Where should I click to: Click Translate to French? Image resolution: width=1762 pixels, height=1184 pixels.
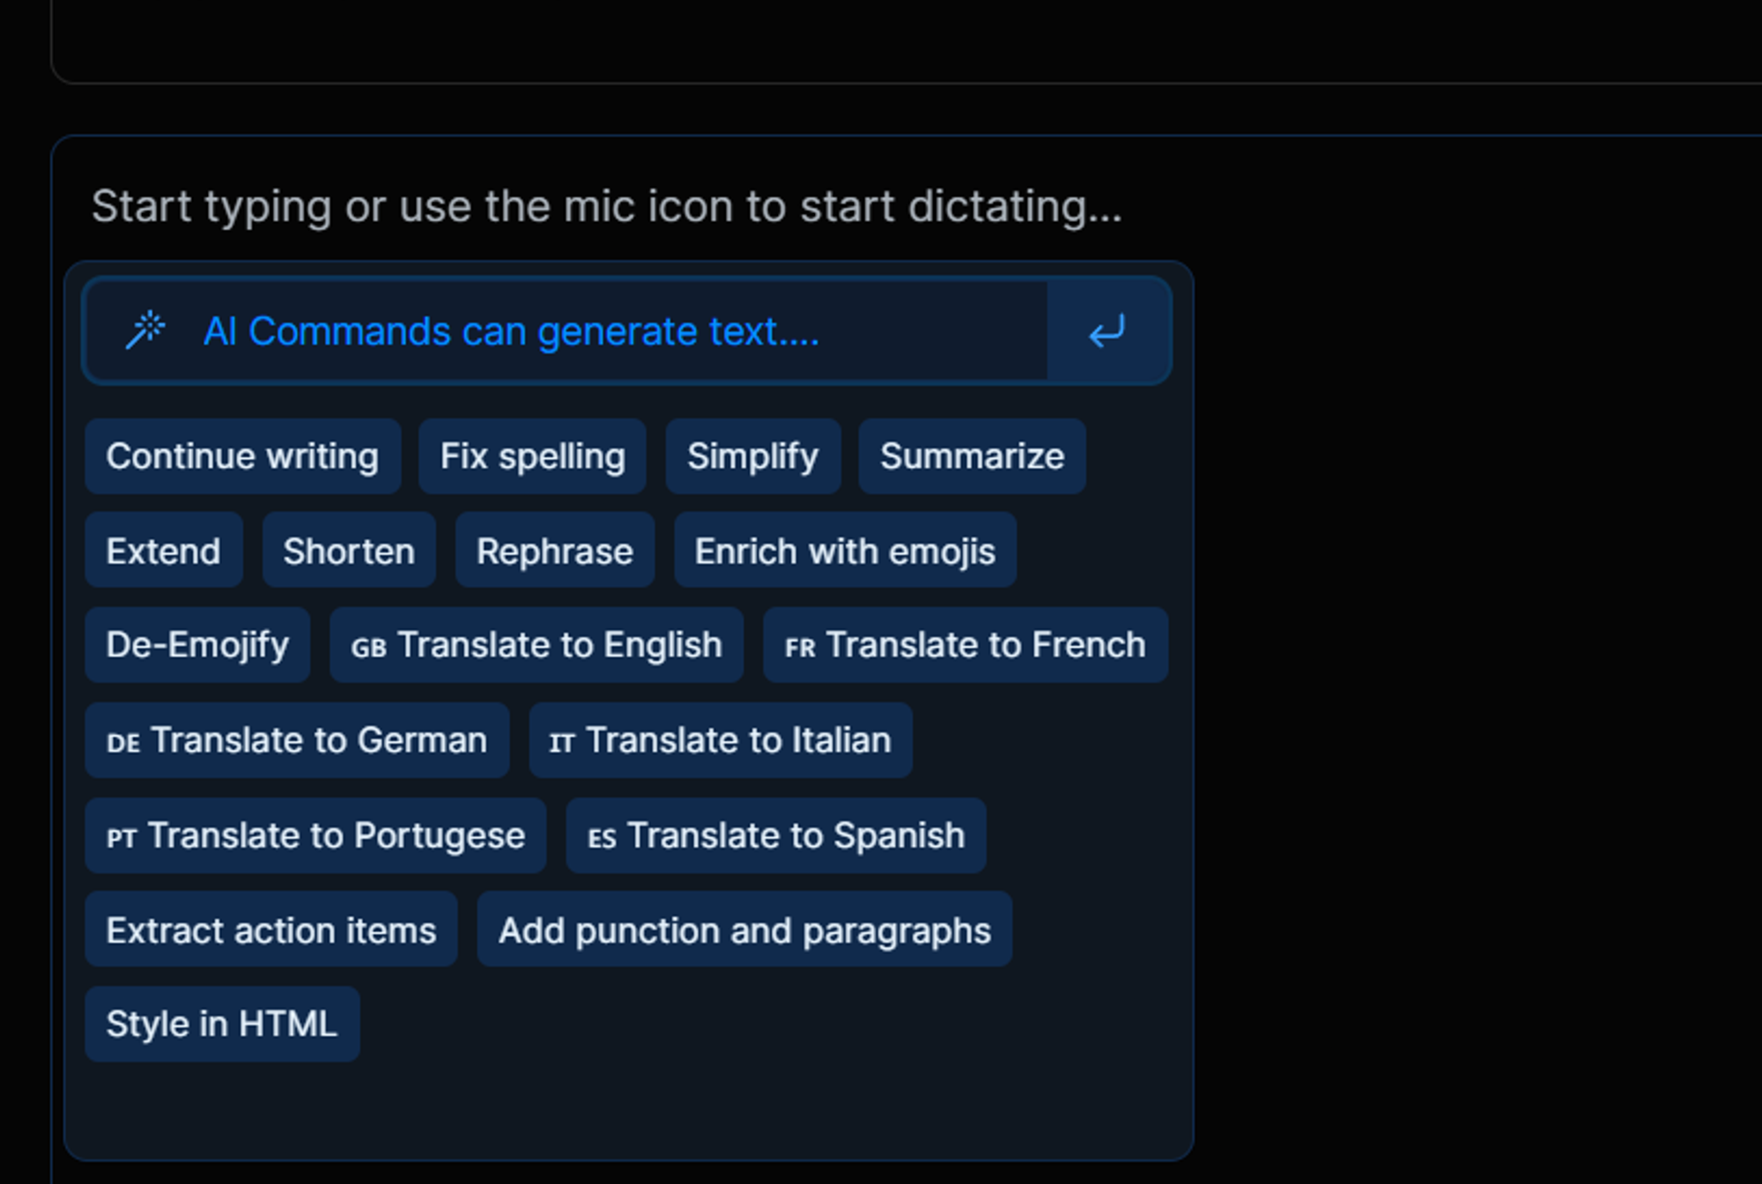[x=965, y=645]
